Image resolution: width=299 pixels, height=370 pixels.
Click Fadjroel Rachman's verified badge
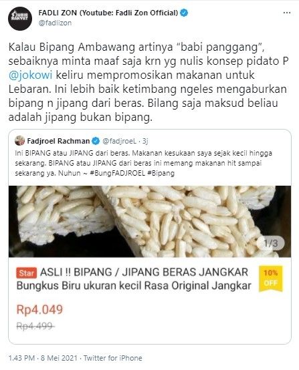(x=96, y=141)
